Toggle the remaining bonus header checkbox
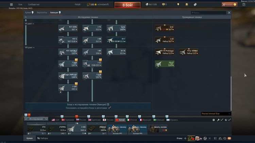 point(109,107)
